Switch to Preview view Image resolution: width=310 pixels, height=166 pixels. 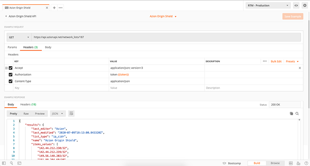pyautogui.click(x=40, y=114)
